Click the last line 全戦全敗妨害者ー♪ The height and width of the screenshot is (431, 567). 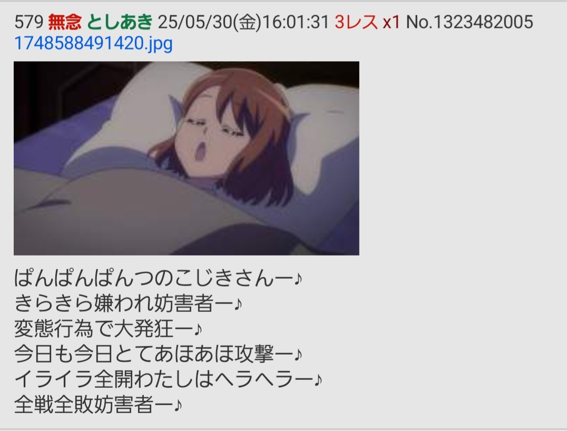coord(97,405)
